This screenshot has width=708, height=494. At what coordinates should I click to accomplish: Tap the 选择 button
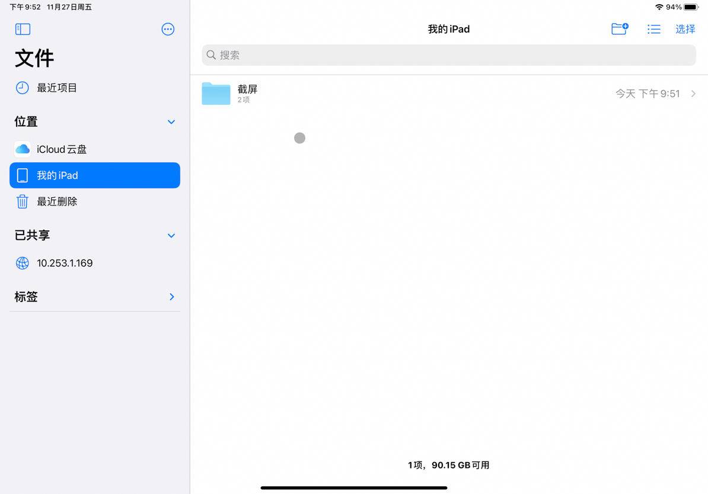685,29
